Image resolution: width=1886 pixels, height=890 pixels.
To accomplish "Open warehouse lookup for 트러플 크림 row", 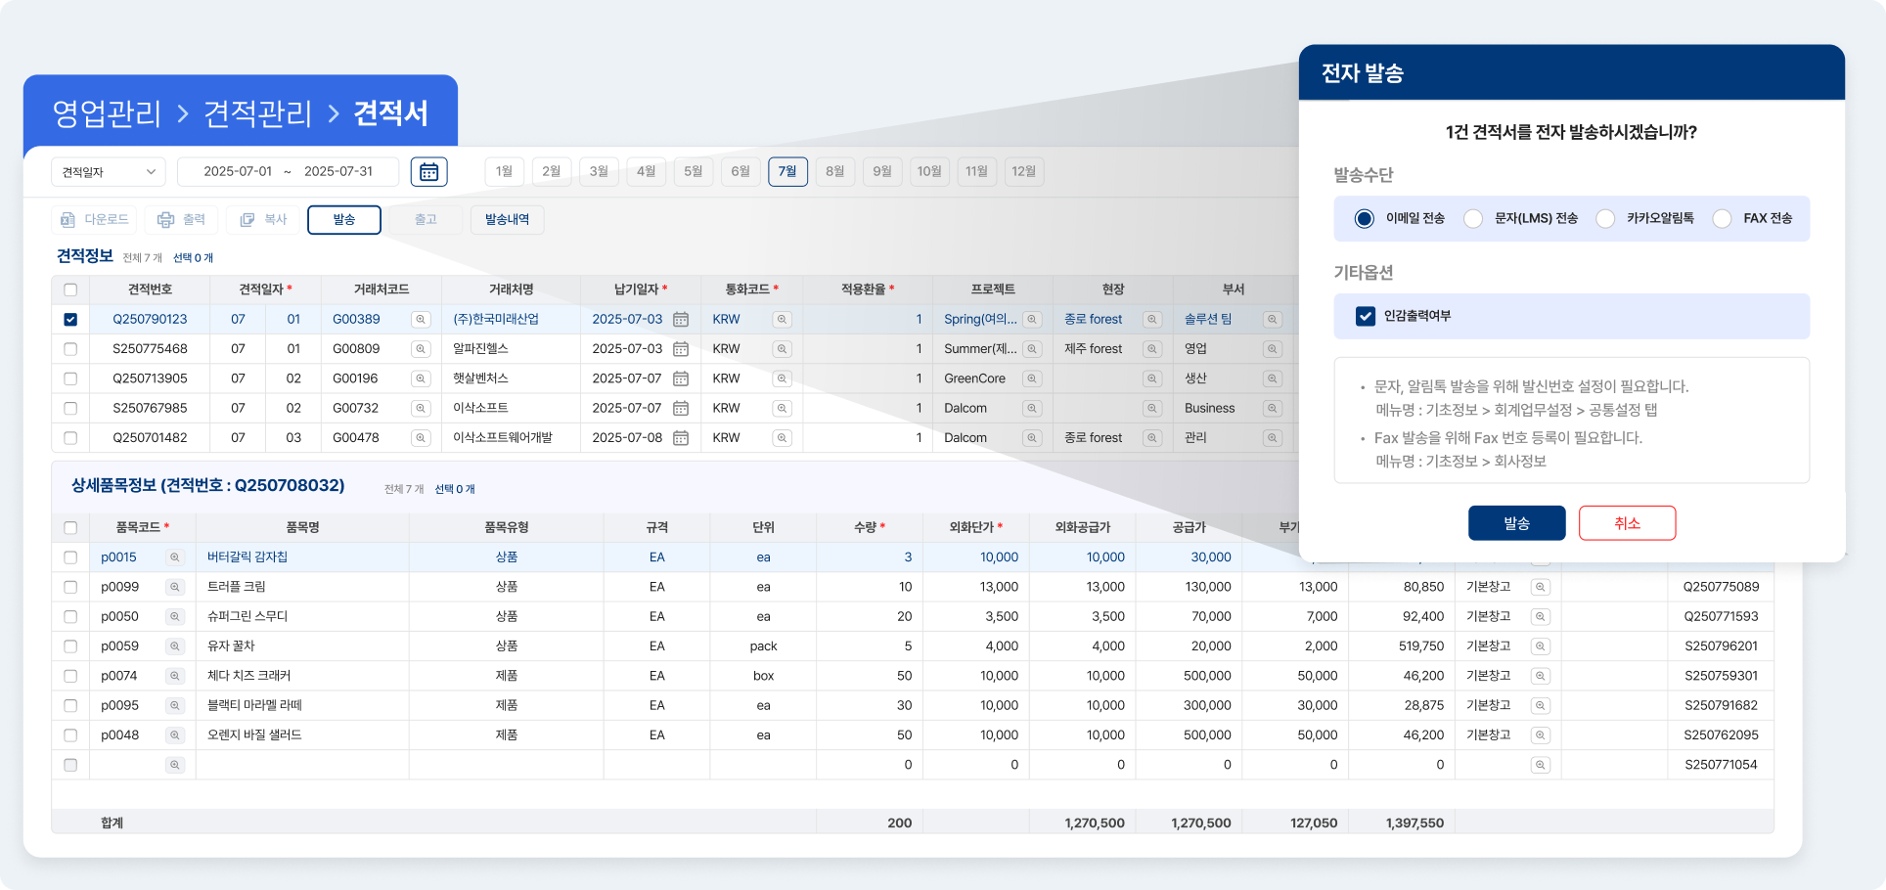I will click(1541, 588).
